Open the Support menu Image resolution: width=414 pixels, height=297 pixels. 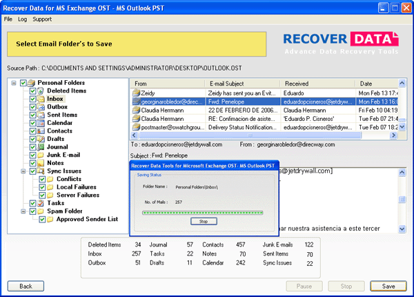[x=42, y=19]
